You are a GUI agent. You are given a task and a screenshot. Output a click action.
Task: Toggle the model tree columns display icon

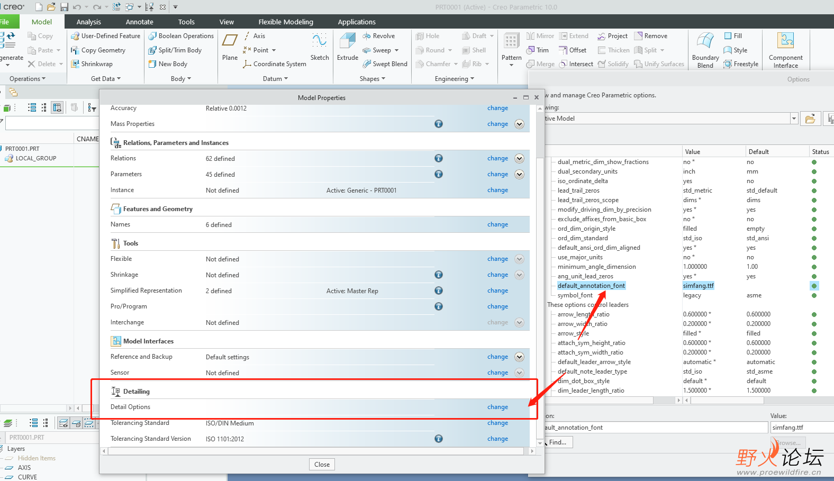[x=57, y=107]
